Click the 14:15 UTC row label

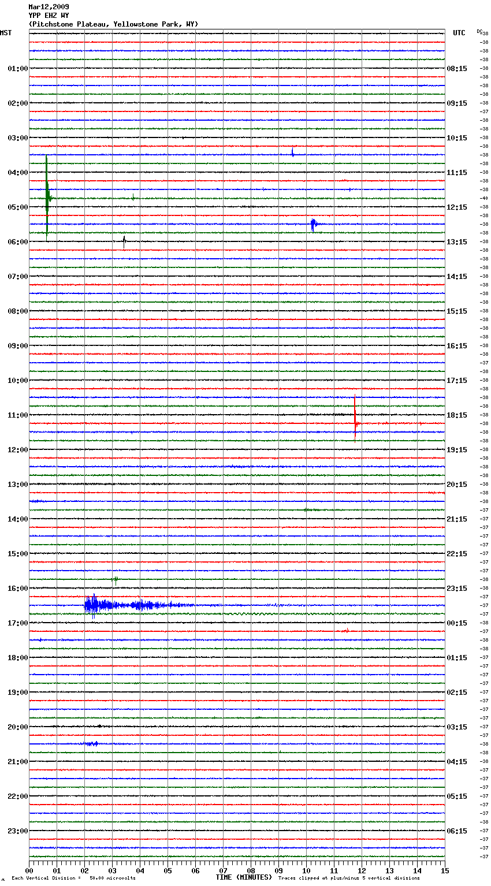coord(457,277)
